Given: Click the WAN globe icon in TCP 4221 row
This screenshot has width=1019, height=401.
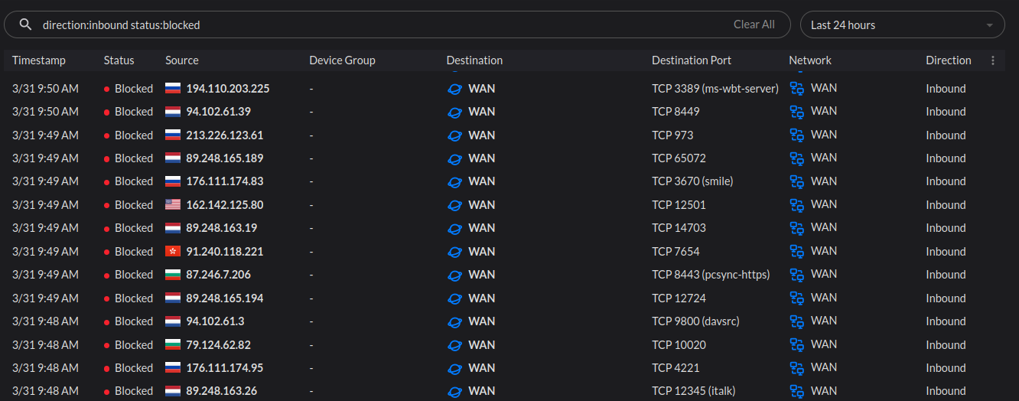Looking at the screenshot, I should pos(454,368).
